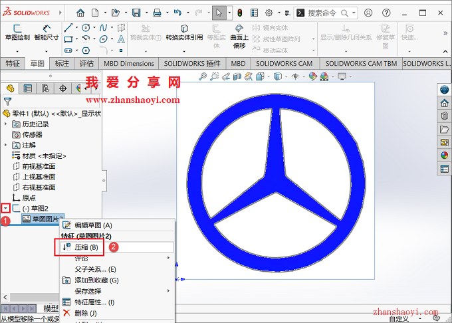Viewport: 452px width, 323px height.
Task: Select the Smart Dimension (智能尺寸) tool
Action: coord(47,33)
